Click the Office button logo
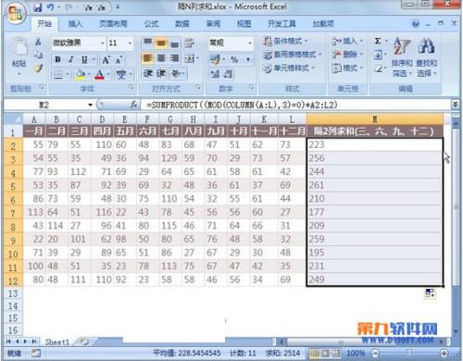This screenshot has width=463, height=361. click(16, 13)
